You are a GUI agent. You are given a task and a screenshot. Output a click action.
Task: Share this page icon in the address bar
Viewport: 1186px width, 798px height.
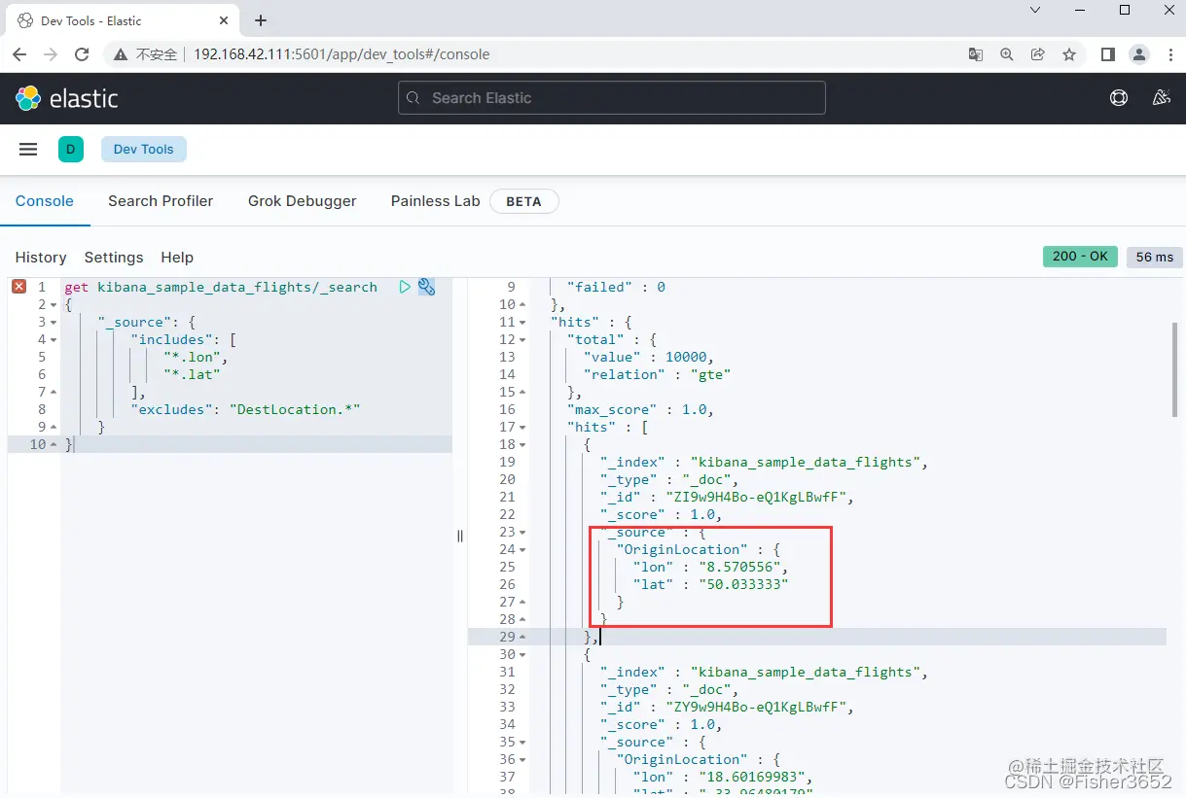coord(1038,54)
